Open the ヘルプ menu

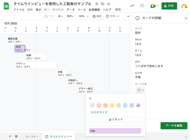click(107, 10)
